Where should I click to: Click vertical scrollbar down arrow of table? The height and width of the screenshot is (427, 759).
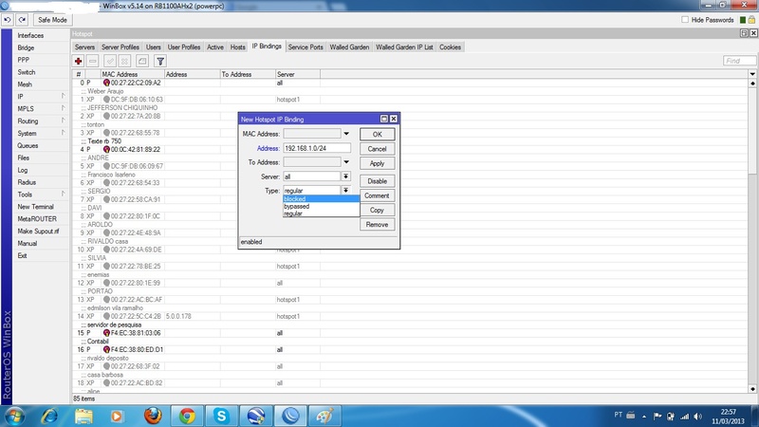752,389
